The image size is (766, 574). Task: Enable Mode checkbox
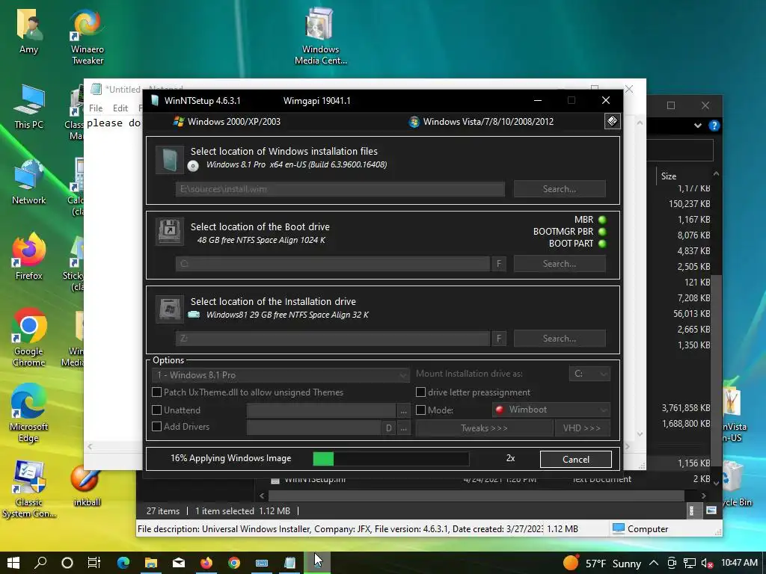tap(420, 410)
